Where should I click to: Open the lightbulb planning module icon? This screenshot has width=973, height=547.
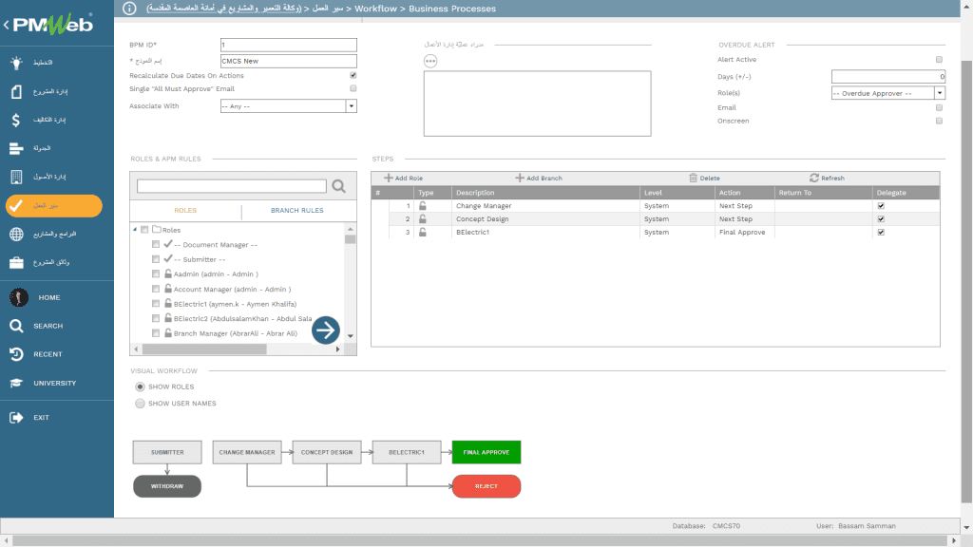point(16,63)
